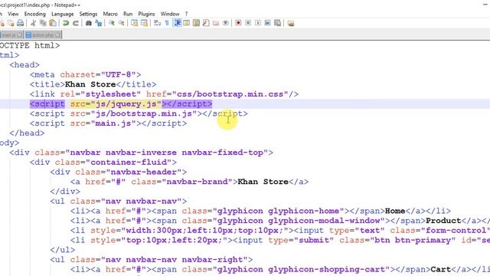Open the Encoding menu

(x=35, y=14)
